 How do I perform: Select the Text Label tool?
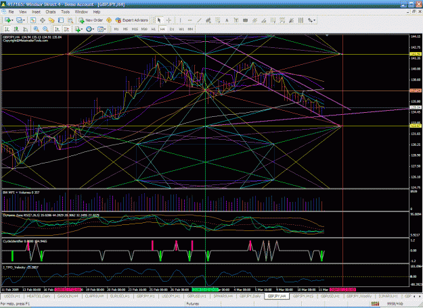coord(236,20)
